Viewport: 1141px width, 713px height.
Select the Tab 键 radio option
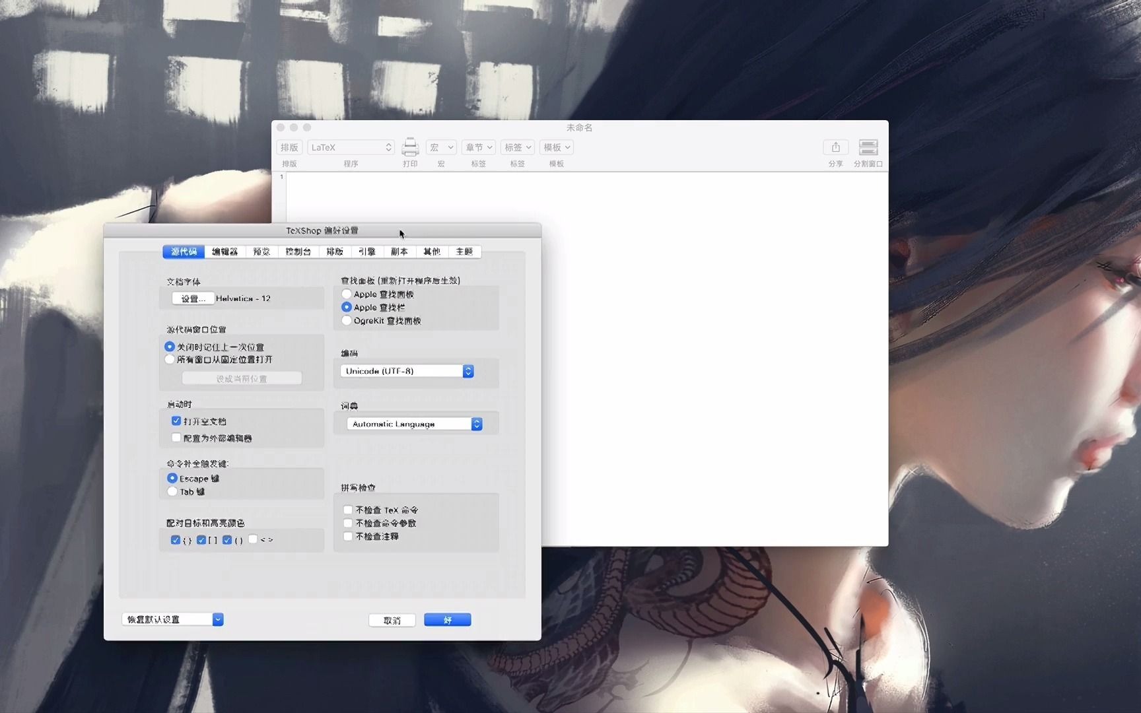coord(172,492)
